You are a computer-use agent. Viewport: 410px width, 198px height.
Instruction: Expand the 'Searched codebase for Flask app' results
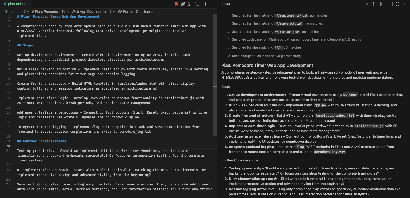[229, 39]
